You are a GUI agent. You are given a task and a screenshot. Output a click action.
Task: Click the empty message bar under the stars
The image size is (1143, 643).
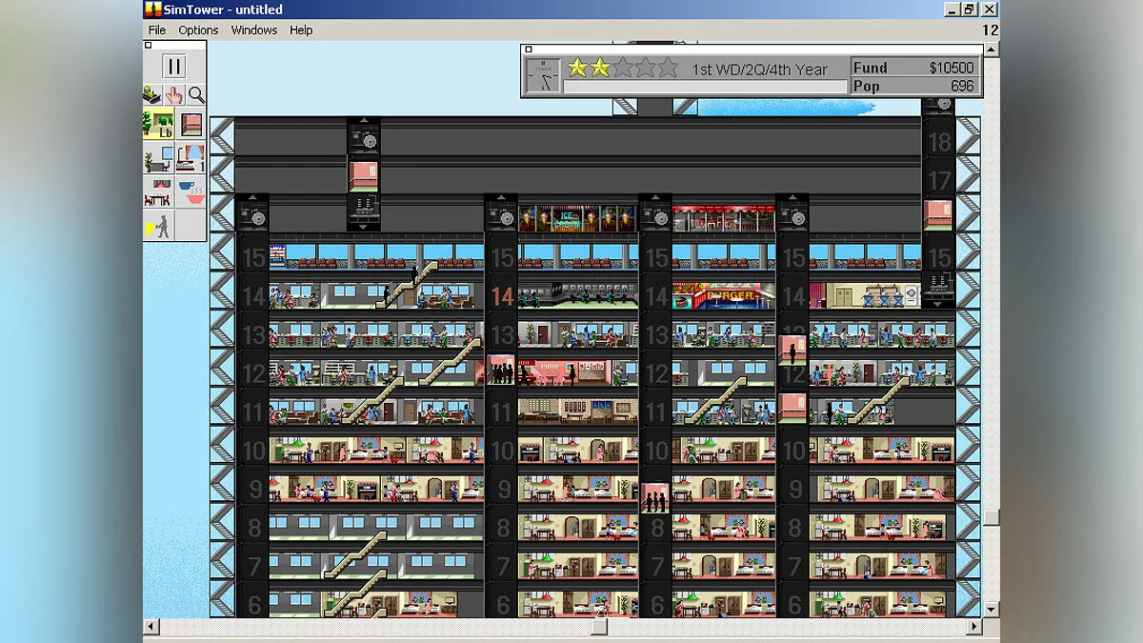click(x=705, y=87)
